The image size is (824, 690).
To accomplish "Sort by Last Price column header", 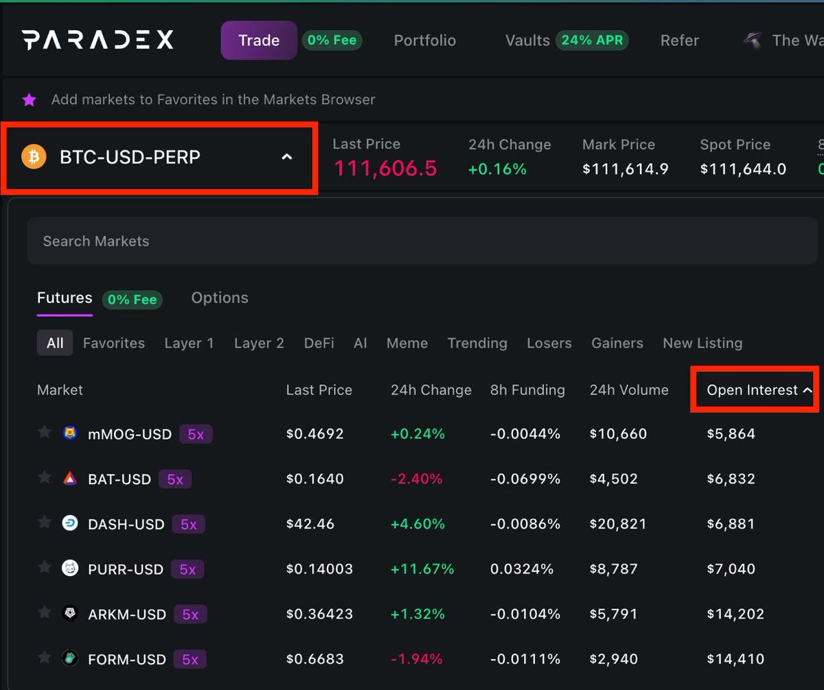I will pos(319,390).
